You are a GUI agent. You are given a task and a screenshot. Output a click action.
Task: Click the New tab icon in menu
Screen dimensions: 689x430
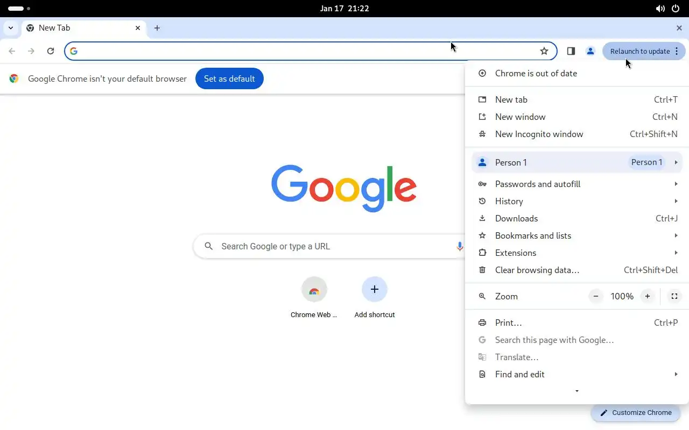pos(482,99)
